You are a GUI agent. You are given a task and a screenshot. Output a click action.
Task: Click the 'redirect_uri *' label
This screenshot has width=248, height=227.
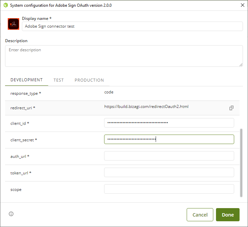[23, 108]
